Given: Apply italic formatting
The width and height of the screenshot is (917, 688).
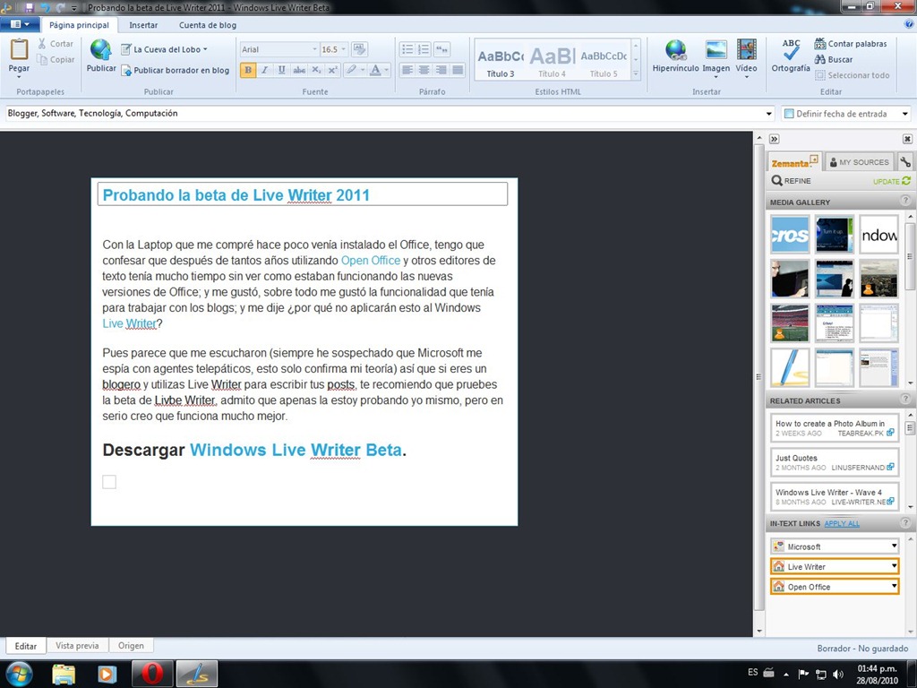Looking at the screenshot, I should (x=265, y=70).
